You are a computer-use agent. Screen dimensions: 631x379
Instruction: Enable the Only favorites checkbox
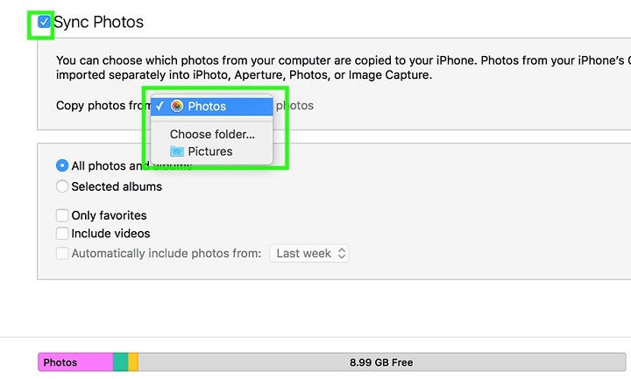pos(62,215)
